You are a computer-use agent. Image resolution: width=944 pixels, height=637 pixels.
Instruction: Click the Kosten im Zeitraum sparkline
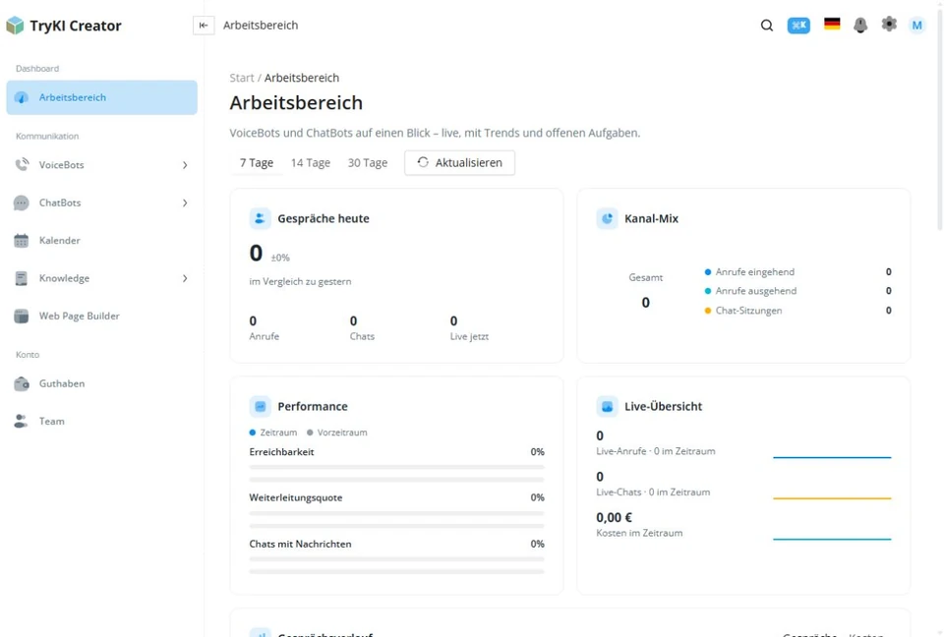tap(832, 539)
